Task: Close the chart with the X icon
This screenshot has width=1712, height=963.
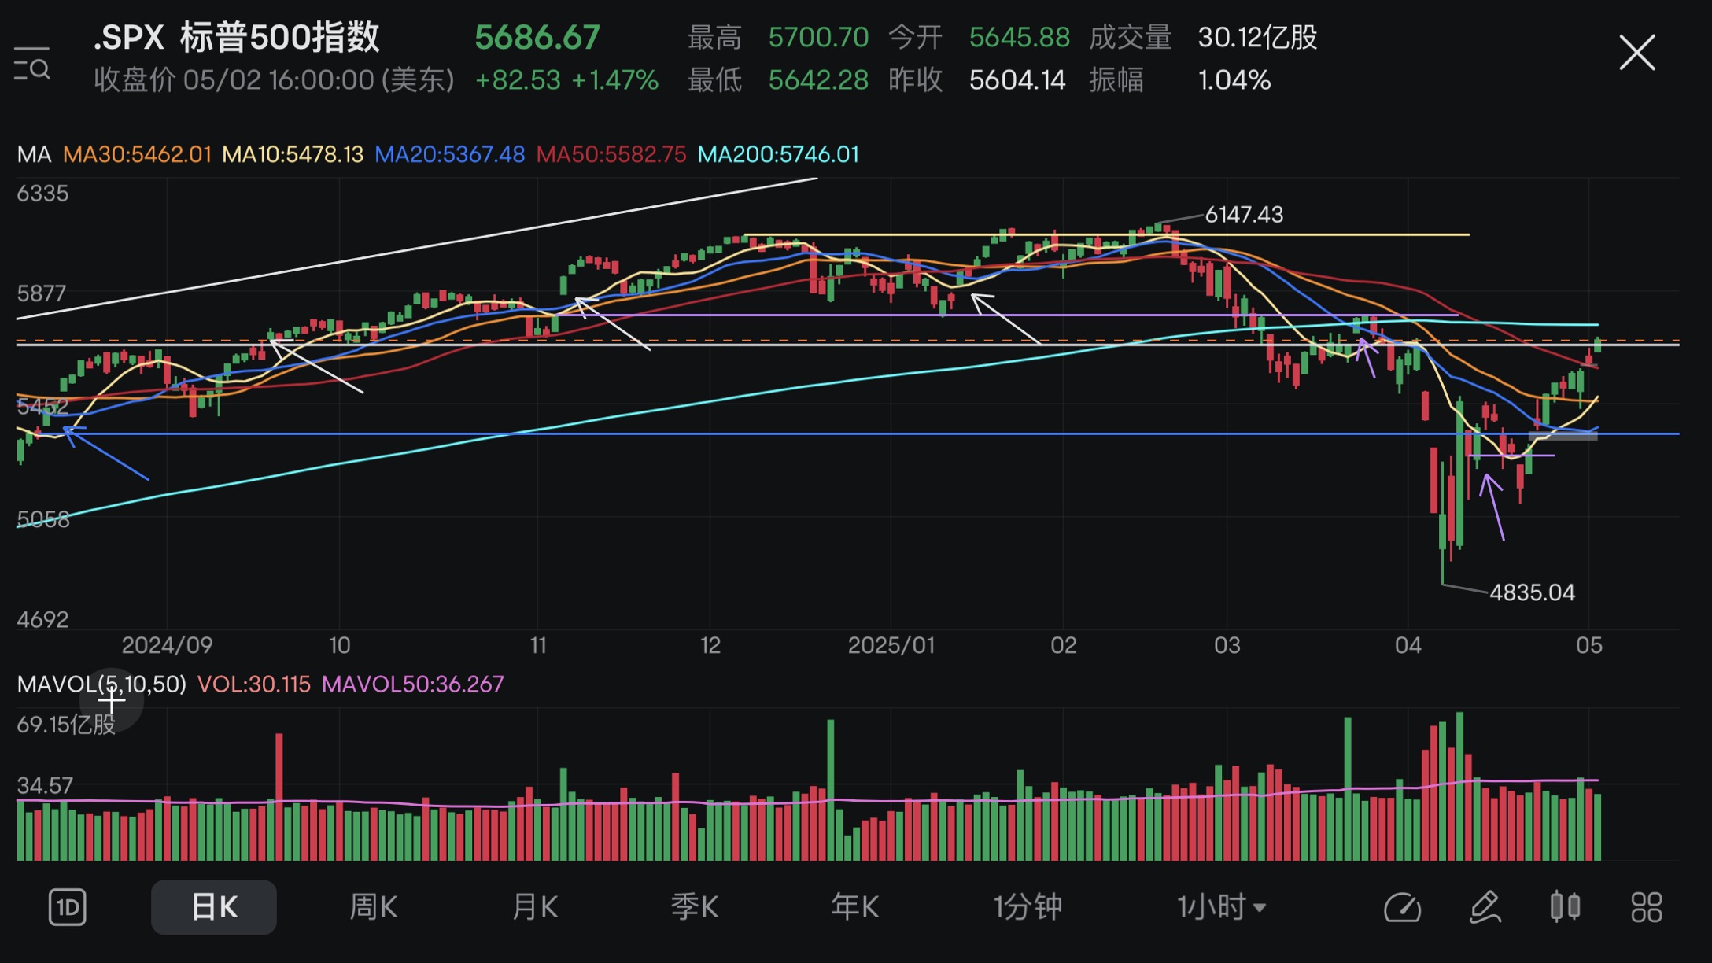Action: coord(1636,53)
